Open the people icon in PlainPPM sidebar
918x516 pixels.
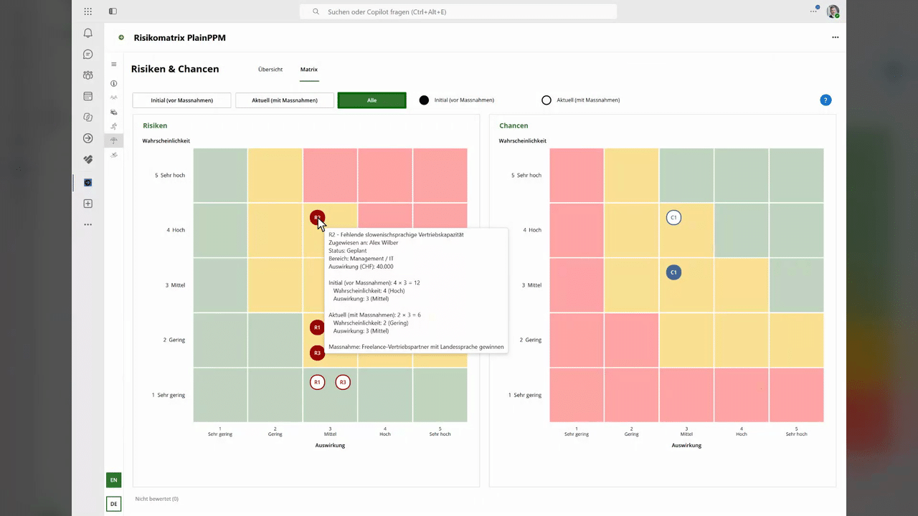tap(113, 97)
